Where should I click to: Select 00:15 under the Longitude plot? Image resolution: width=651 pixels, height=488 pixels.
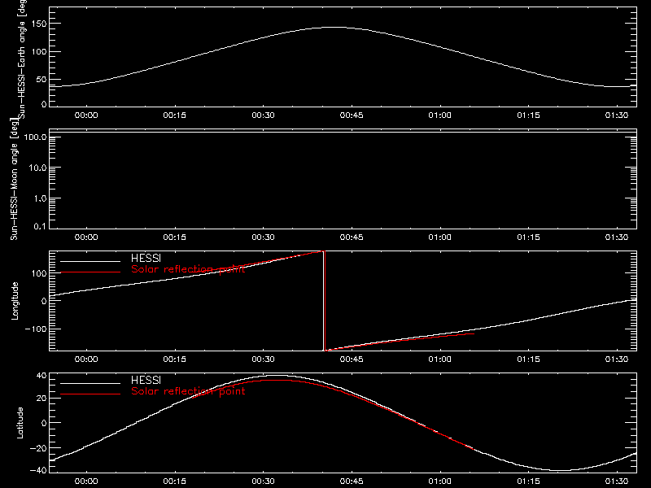[x=174, y=359]
